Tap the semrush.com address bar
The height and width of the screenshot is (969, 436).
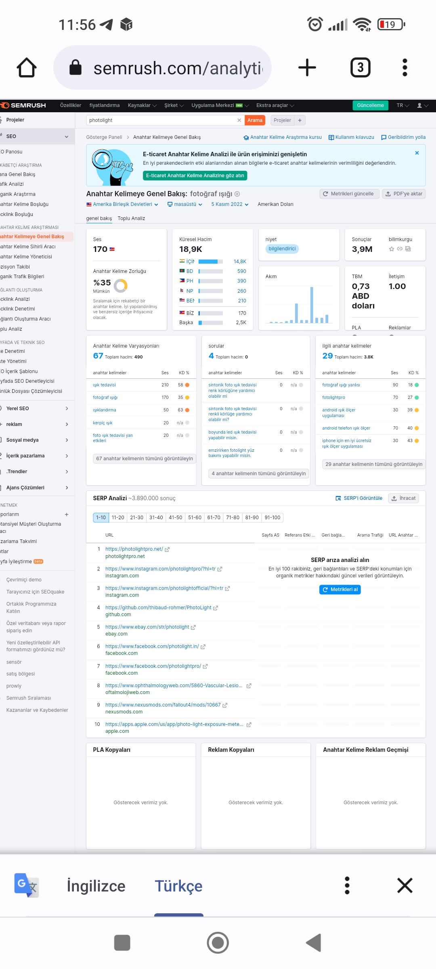[162, 67]
